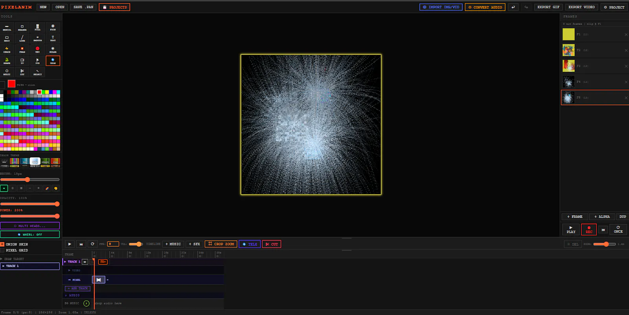Select the Multi tool

point(7,72)
